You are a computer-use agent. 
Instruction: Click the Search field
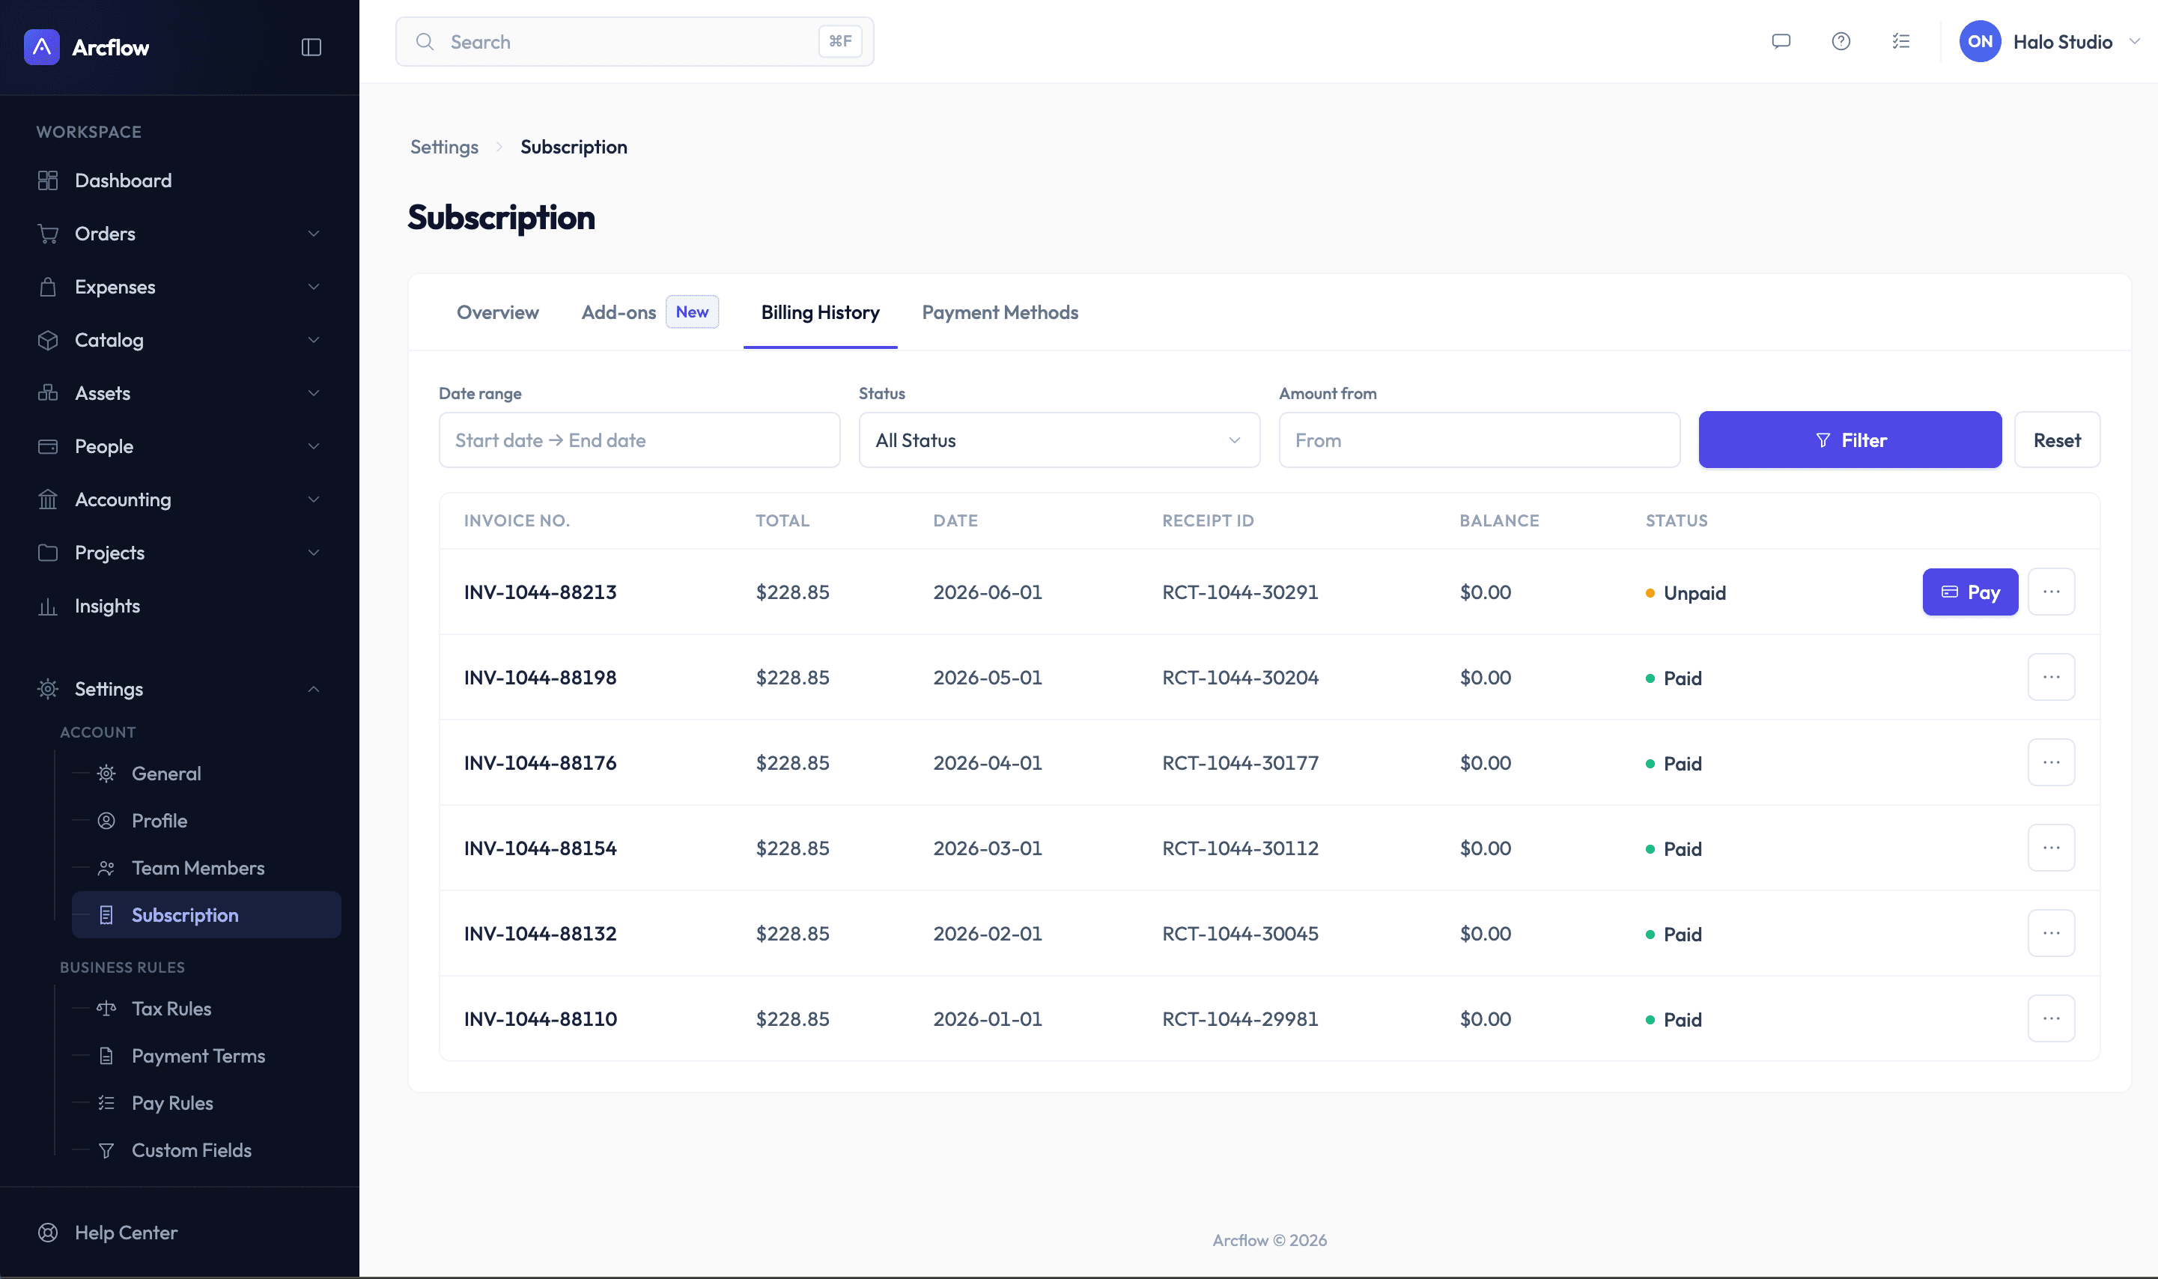click(x=634, y=41)
